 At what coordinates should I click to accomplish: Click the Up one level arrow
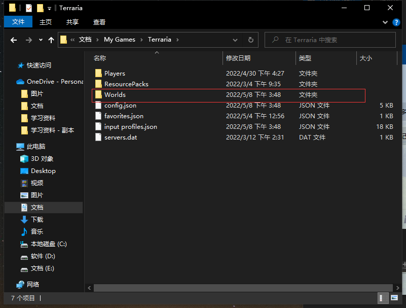pos(51,40)
